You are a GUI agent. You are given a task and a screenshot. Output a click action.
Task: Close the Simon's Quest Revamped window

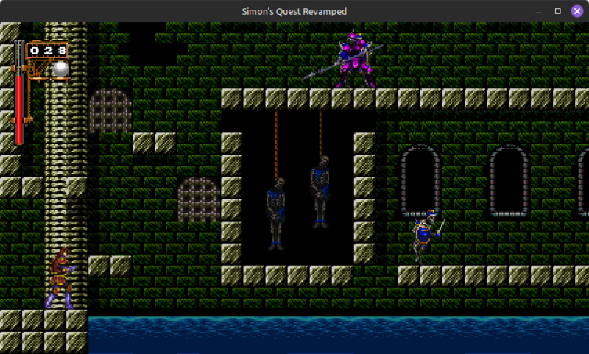pyautogui.click(x=577, y=11)
